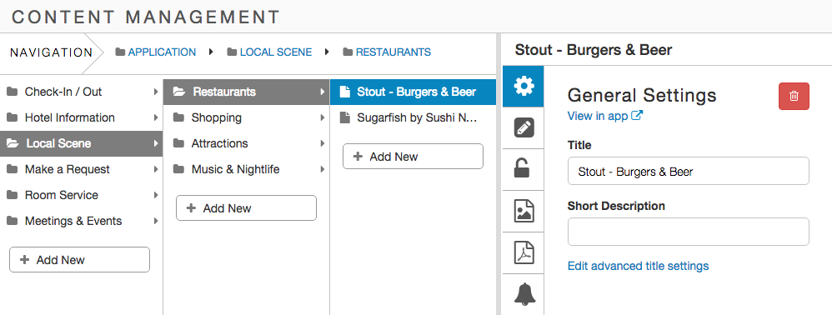The width and height of the screenshot is (832, 315).
Task: Open the bell notifications tab
Action: 524,294
